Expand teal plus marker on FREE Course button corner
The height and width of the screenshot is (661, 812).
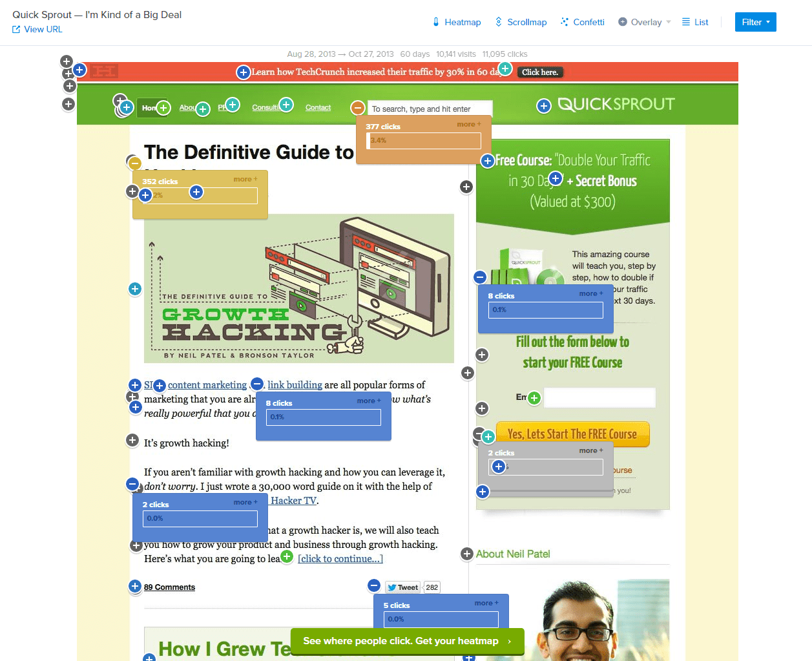coord(488,437)
